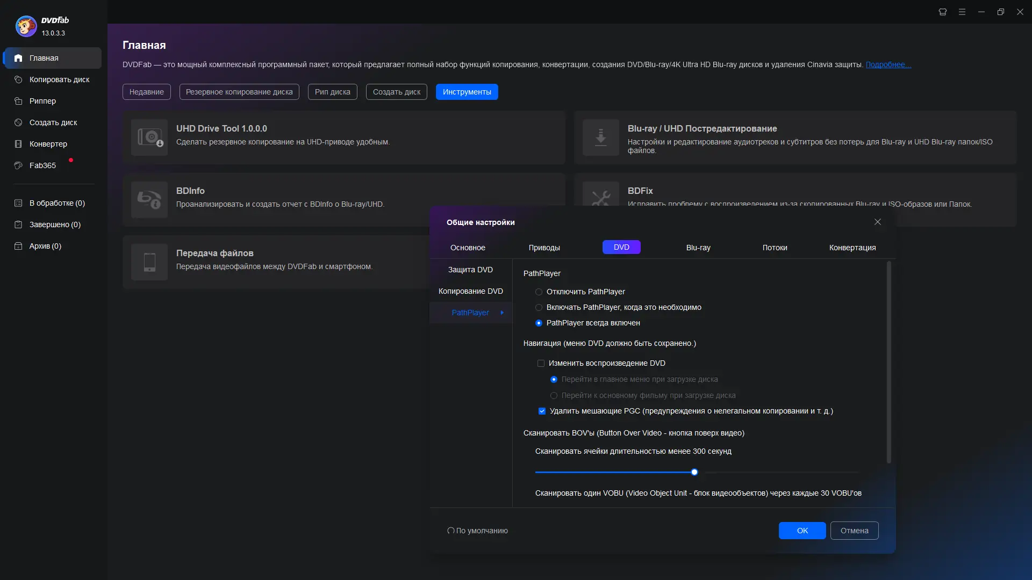The image size is (1032, 580).
Task: Click the BOV scan duration slider handle
Action: pyautogui.click(x=694, y=472)
